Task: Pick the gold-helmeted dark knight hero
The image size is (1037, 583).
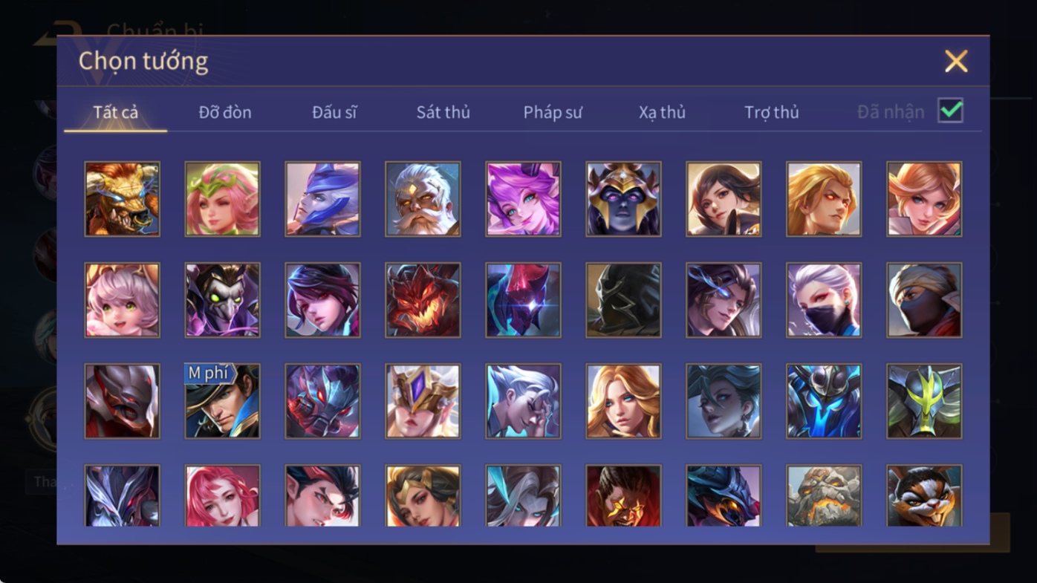Action: pos(623,199)
